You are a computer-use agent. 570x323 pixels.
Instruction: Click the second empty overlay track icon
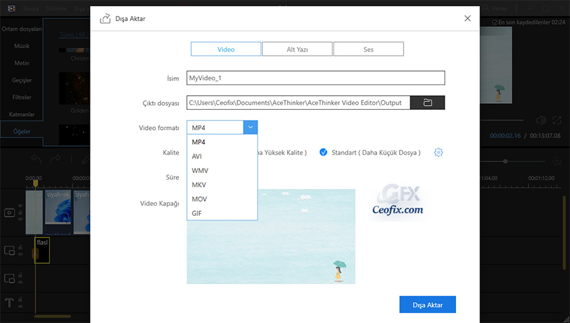9,279
